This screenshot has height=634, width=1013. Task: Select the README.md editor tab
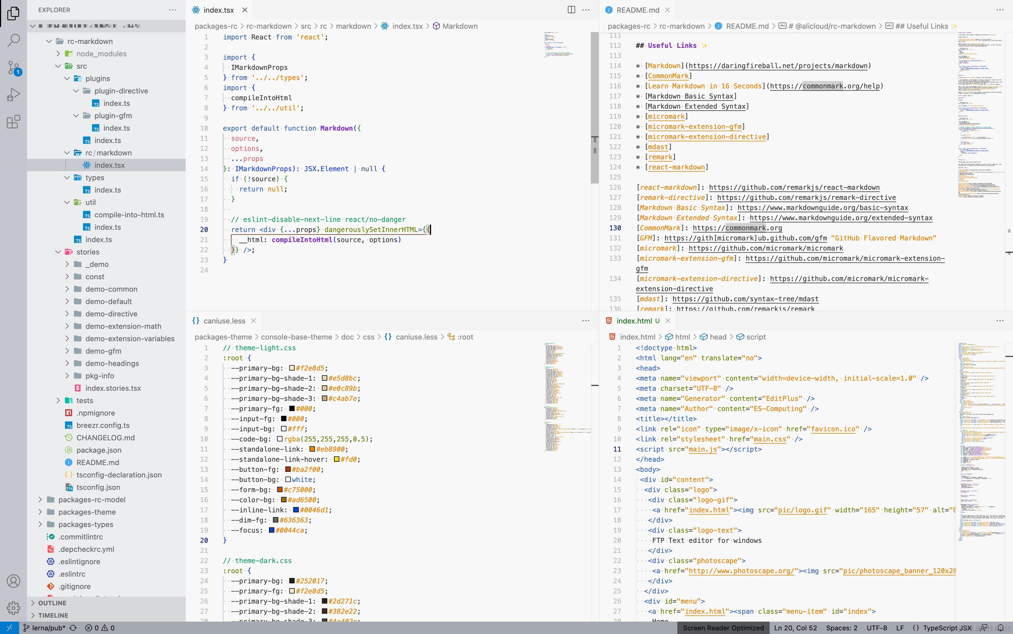637,10
